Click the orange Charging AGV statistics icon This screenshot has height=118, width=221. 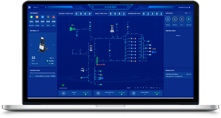coord(37,17)
